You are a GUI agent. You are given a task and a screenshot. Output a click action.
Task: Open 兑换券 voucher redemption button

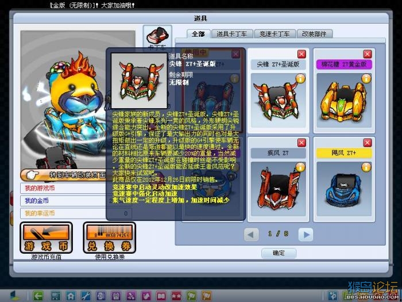click(110, 238)
